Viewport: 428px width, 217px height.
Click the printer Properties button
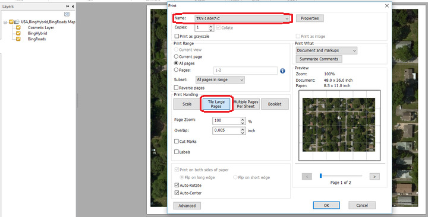point(310,18)
